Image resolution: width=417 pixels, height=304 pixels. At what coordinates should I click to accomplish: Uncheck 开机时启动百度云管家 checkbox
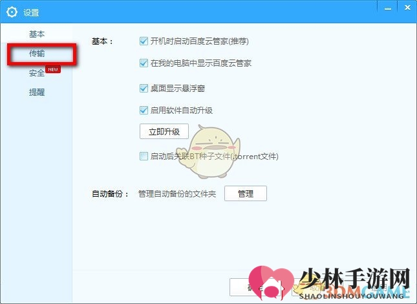[x=144, y=41]
